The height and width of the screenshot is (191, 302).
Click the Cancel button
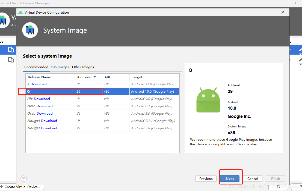(x=253, y=179)
